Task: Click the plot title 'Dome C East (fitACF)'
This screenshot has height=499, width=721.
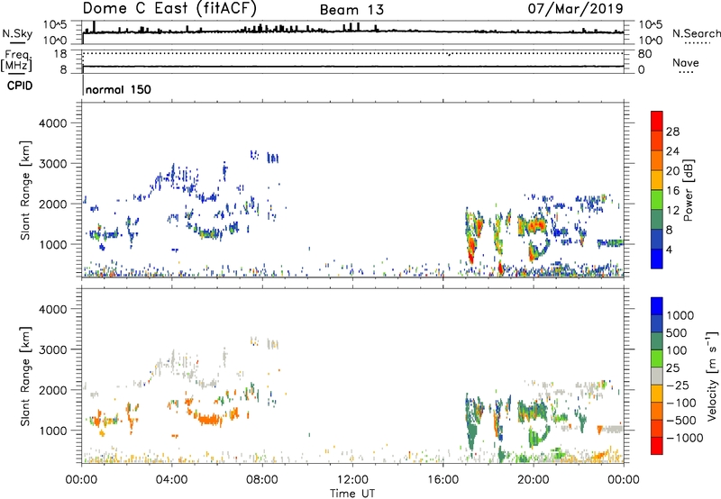Action: point(169,8)
